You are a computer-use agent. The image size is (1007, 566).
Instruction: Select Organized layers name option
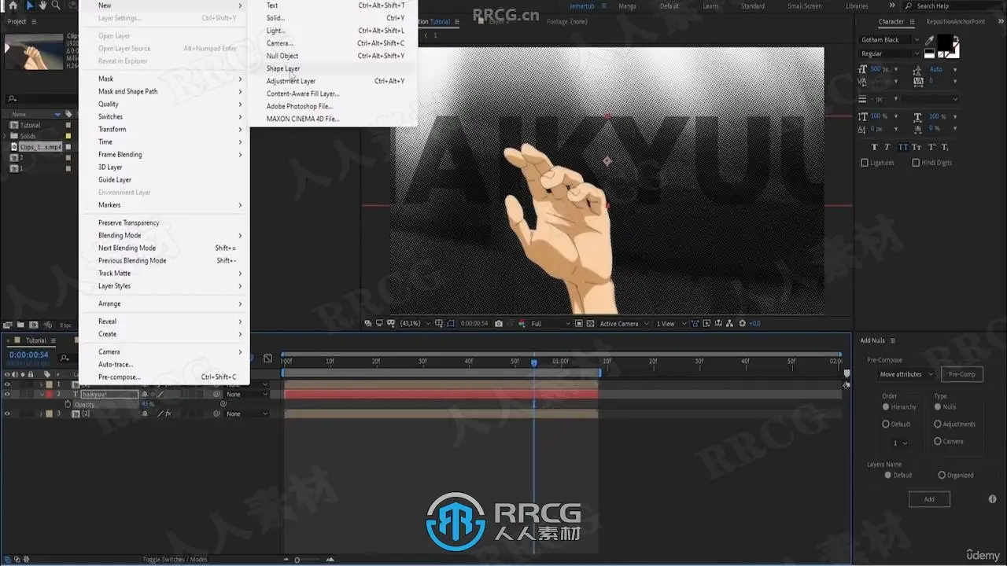click(x=942, y=475)
